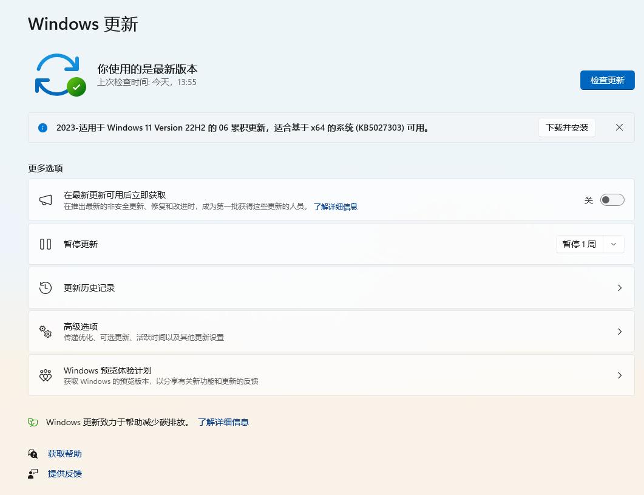The image size is (644, 495).
Task: Open 更新历史记录 via its chevron
Action: click(619, 287)
